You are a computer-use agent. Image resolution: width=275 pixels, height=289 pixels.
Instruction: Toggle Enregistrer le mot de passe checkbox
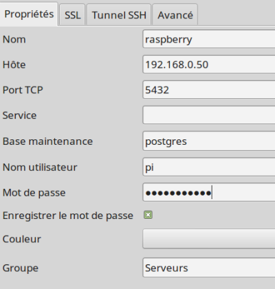(x=148, y=215)
